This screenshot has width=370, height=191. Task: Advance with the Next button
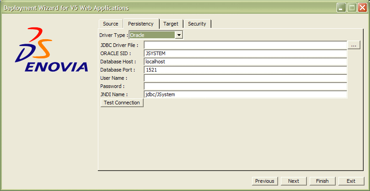pyautogui.click(x=294, y=181)
